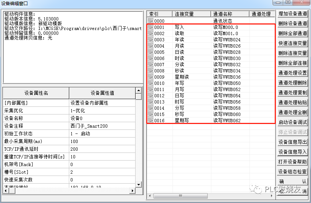The image size is (311, 203).
Task: Click 快速连接变量 button
Action: pos(293,43)
